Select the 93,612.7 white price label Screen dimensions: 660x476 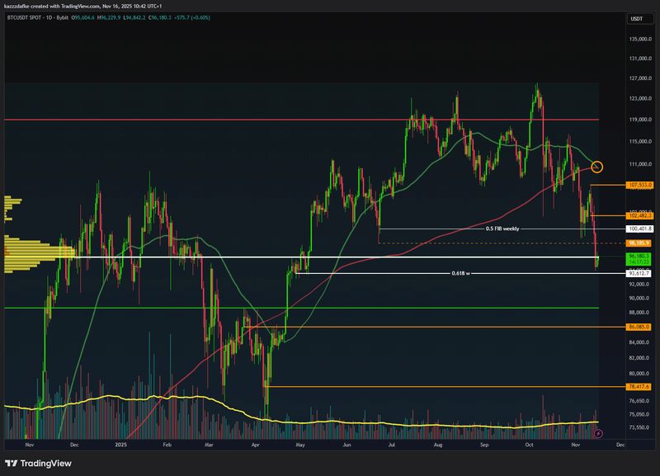pos(639,274)
